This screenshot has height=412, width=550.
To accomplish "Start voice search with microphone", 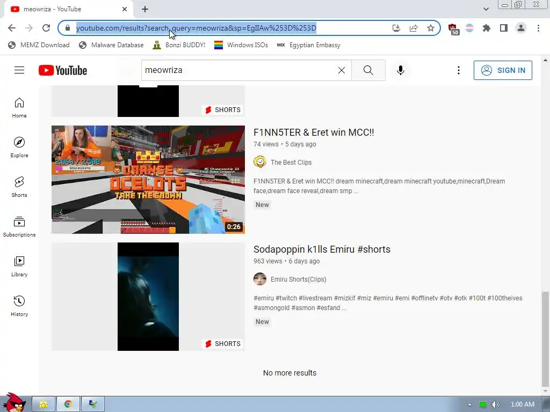I will (x=401, y=70).
